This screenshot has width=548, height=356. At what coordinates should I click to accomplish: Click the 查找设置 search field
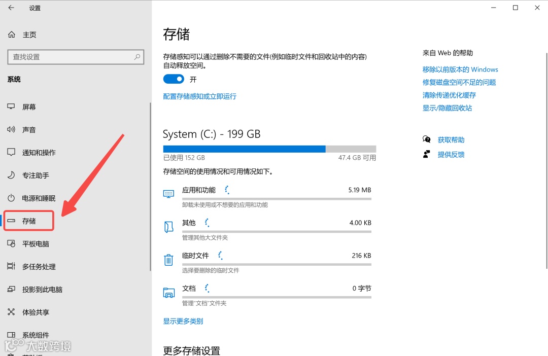76,57
